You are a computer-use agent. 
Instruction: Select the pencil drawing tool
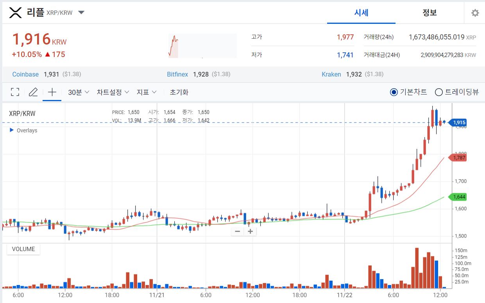coord(33,92)
